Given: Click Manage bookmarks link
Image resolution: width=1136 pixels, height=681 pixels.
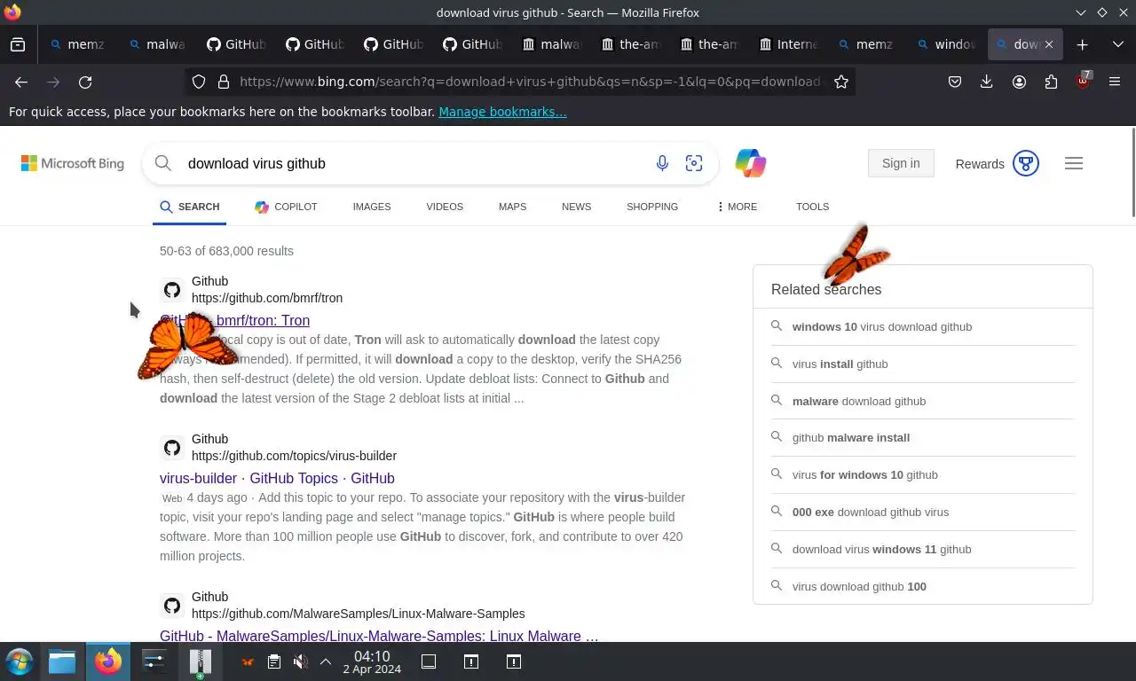Looking at the screenshot, I should 502,112.
